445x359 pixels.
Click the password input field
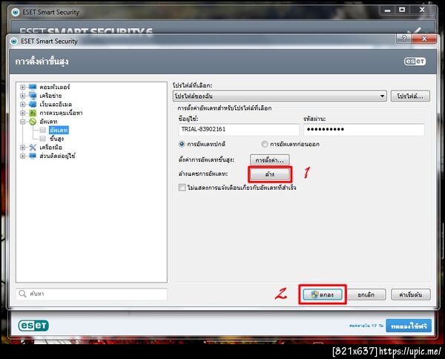364,129
